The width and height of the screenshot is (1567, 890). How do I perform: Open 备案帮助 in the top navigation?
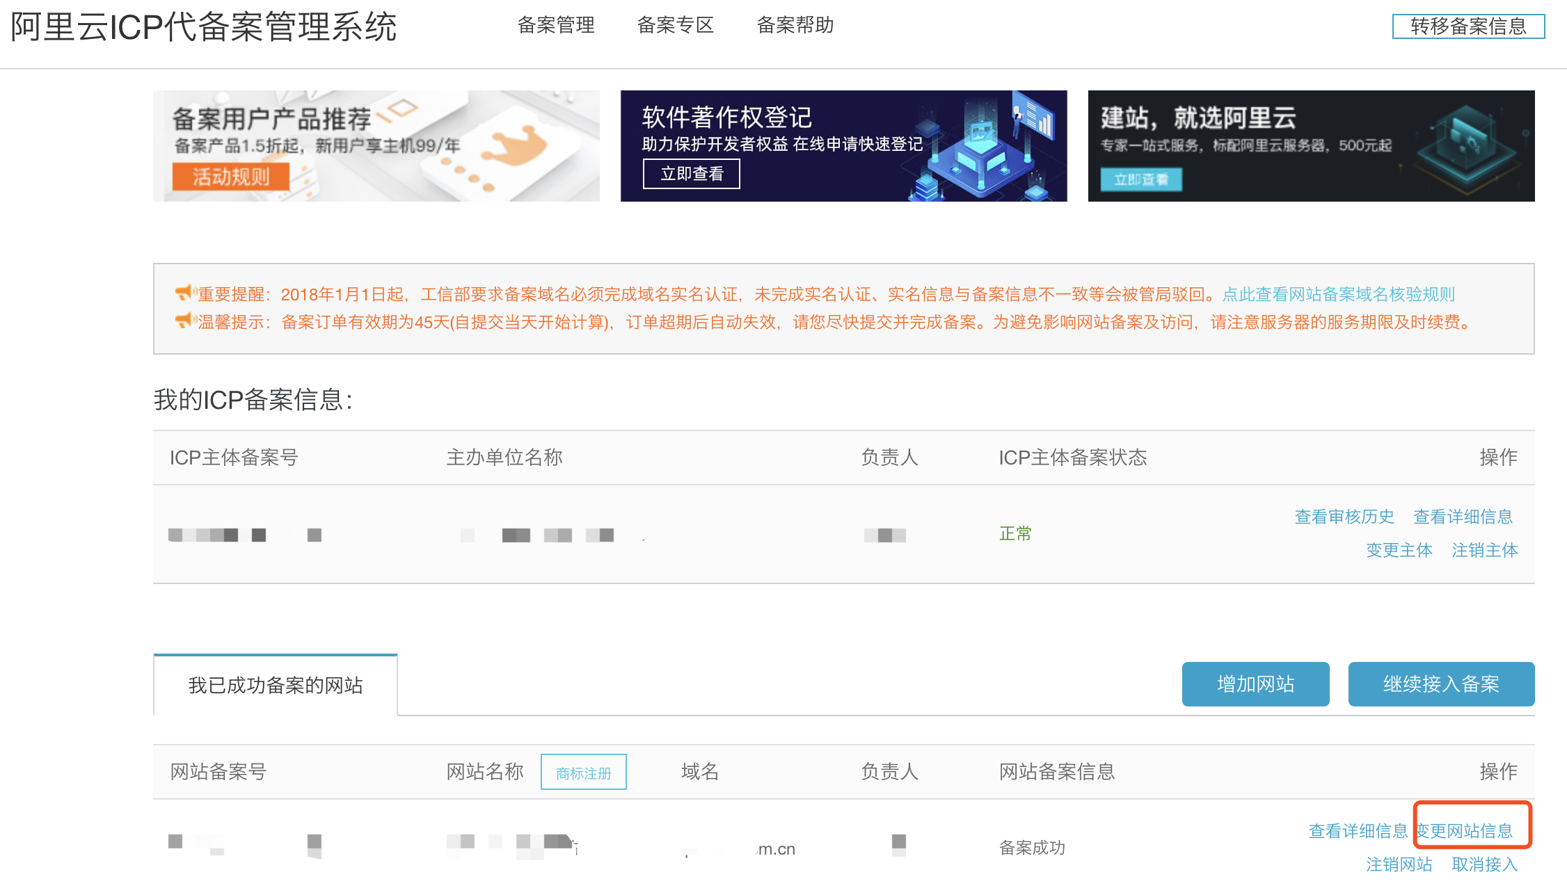tap(795, 25)
